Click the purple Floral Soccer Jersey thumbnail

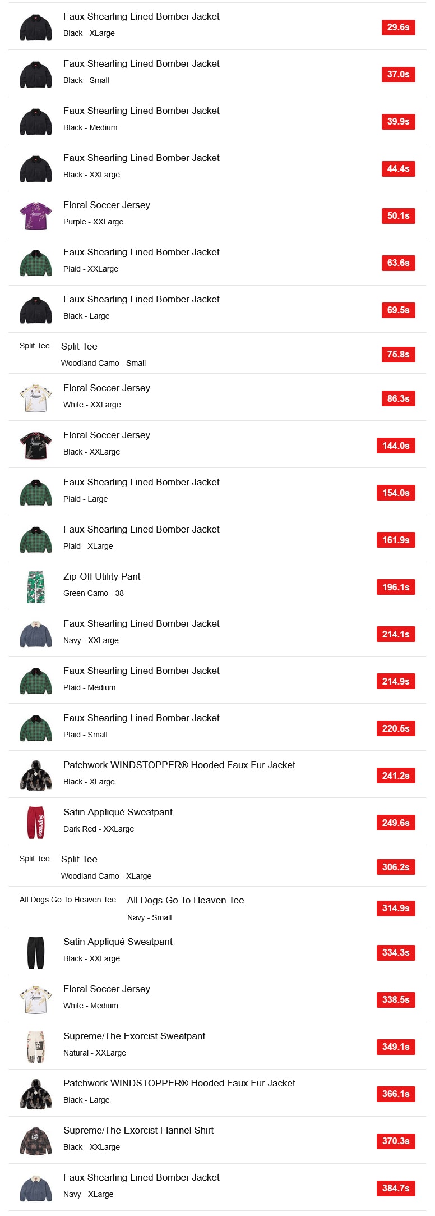pos(36,215)
